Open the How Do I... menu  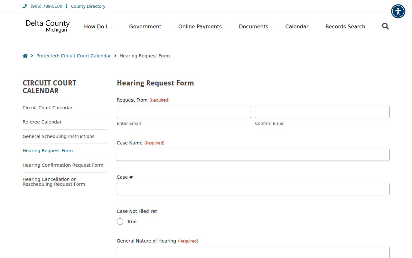(x=98, y=26)
